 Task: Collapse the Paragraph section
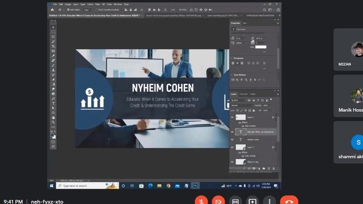[232, 58]
